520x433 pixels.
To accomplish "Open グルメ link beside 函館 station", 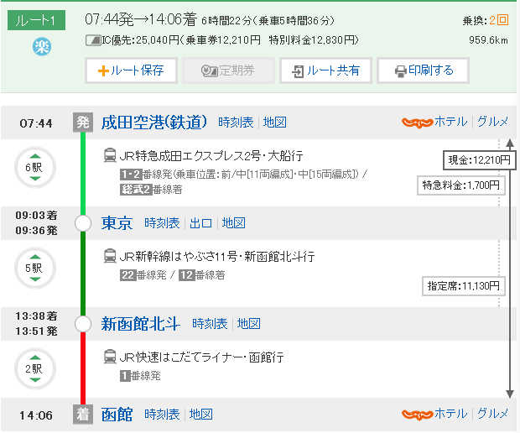I will point(492,414).
